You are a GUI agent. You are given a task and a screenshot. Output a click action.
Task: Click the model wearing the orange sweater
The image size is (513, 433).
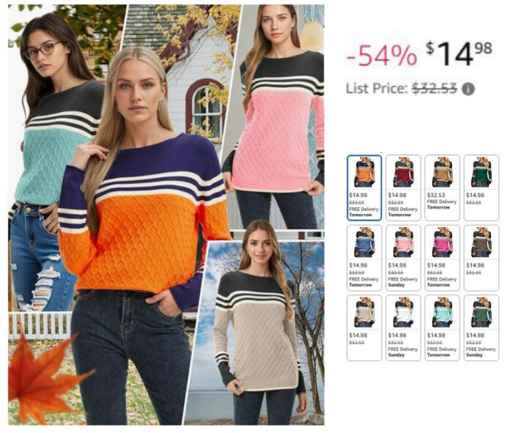(144, 235)
